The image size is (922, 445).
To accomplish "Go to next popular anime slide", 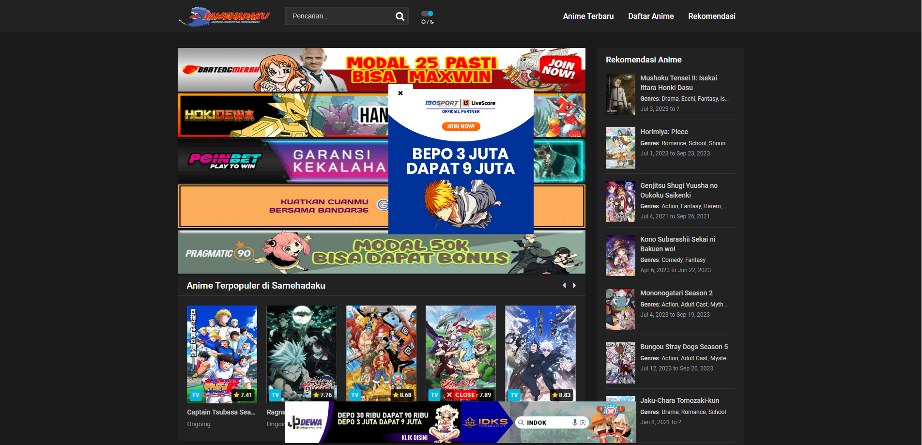I will (574, 286).
